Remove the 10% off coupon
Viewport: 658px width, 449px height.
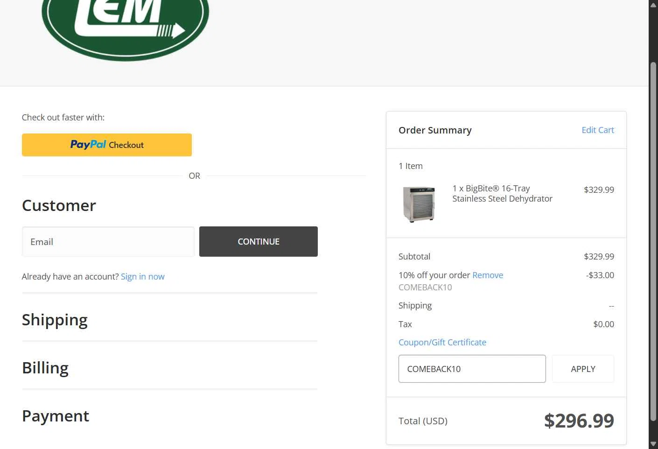[x=488, y=275]
